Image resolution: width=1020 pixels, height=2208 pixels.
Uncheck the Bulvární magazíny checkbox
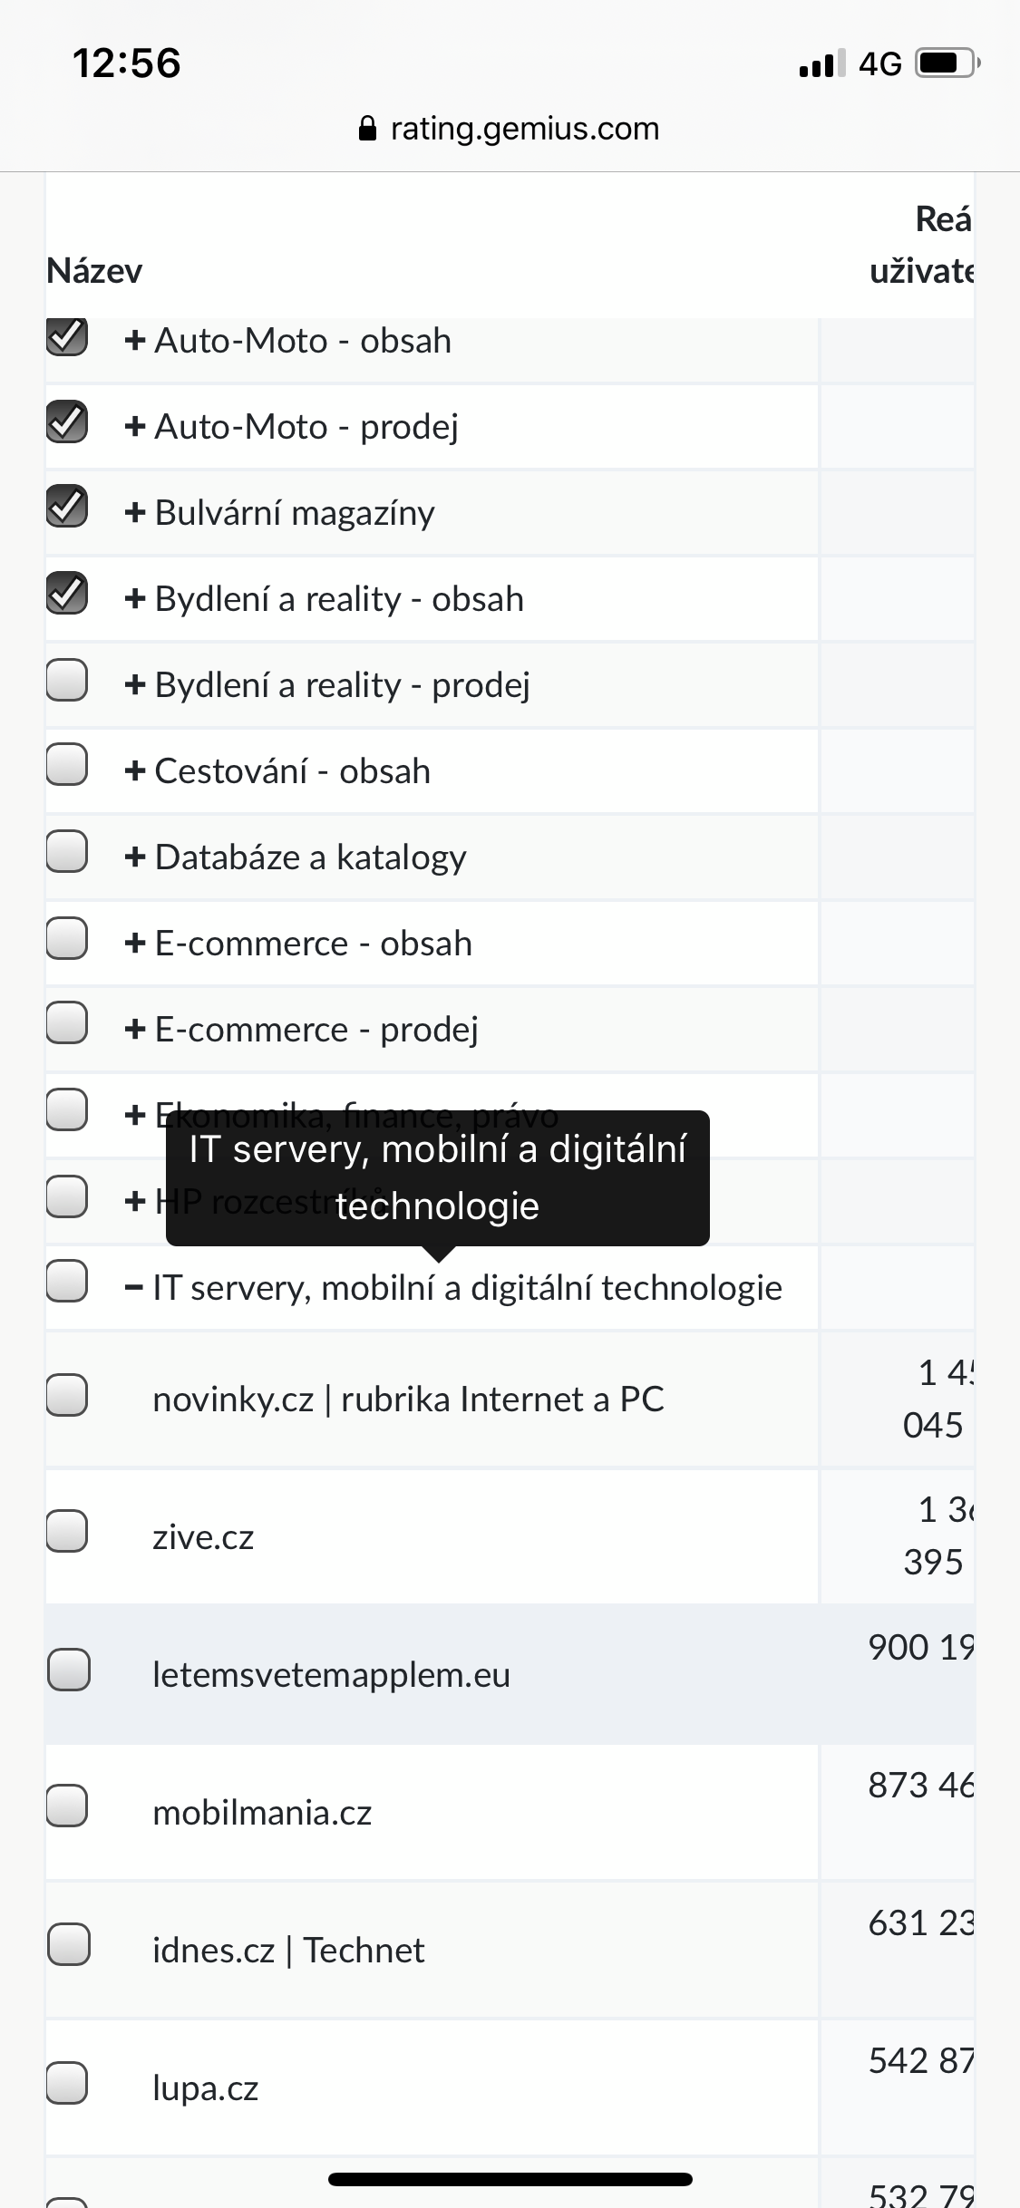click(67, 507)
